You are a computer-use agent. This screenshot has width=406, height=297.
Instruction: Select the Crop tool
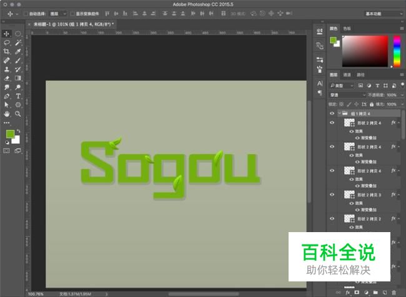pos(6,52)
